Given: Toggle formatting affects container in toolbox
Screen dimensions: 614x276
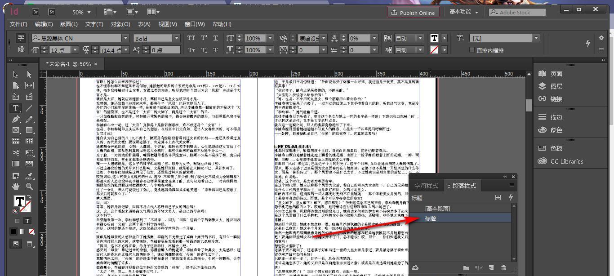Looking at the screenshot, I should (x=18, y=221).
